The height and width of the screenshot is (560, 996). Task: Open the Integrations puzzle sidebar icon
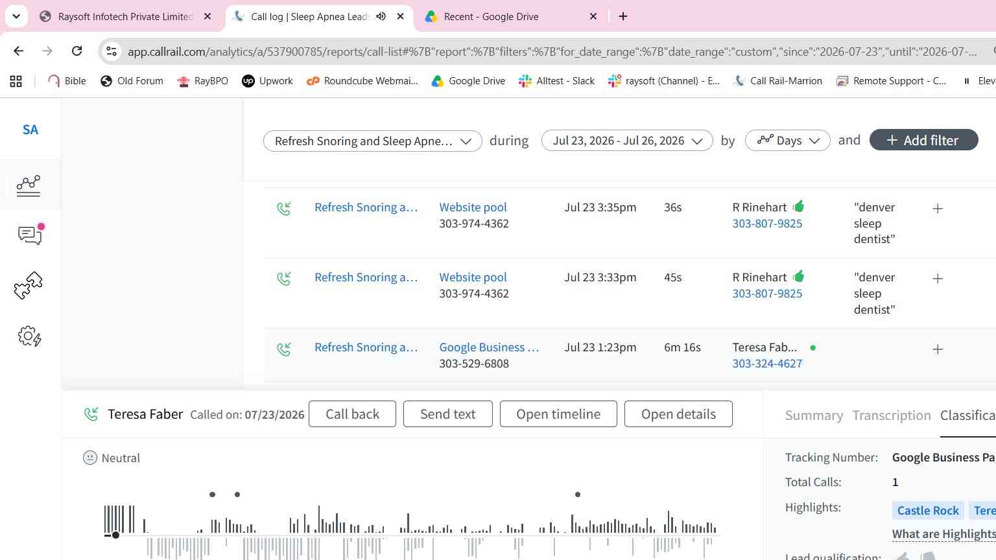click(29, 285)
